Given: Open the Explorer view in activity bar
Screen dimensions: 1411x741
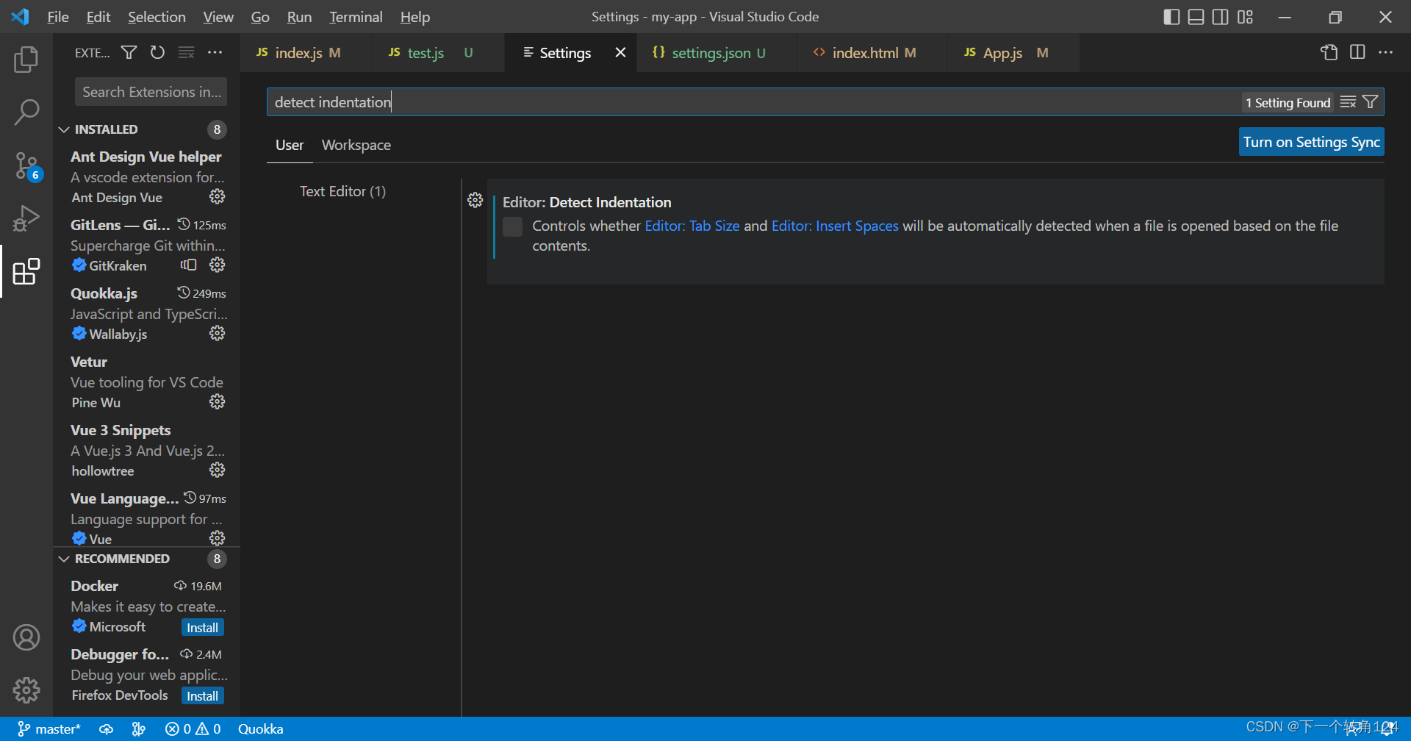Looking at the screenshot, I should click(26, 60).
